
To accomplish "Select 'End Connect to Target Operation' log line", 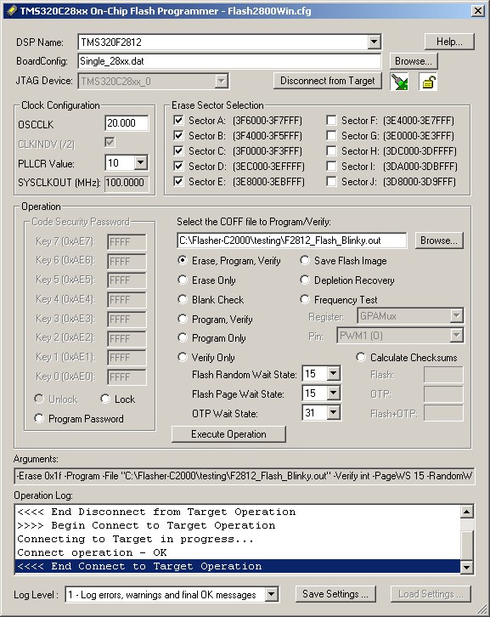I will (x=238, y=566).
